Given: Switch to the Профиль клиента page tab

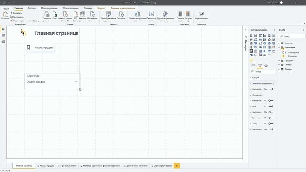Looking at the screenshot, I should (x=67, y=166).
